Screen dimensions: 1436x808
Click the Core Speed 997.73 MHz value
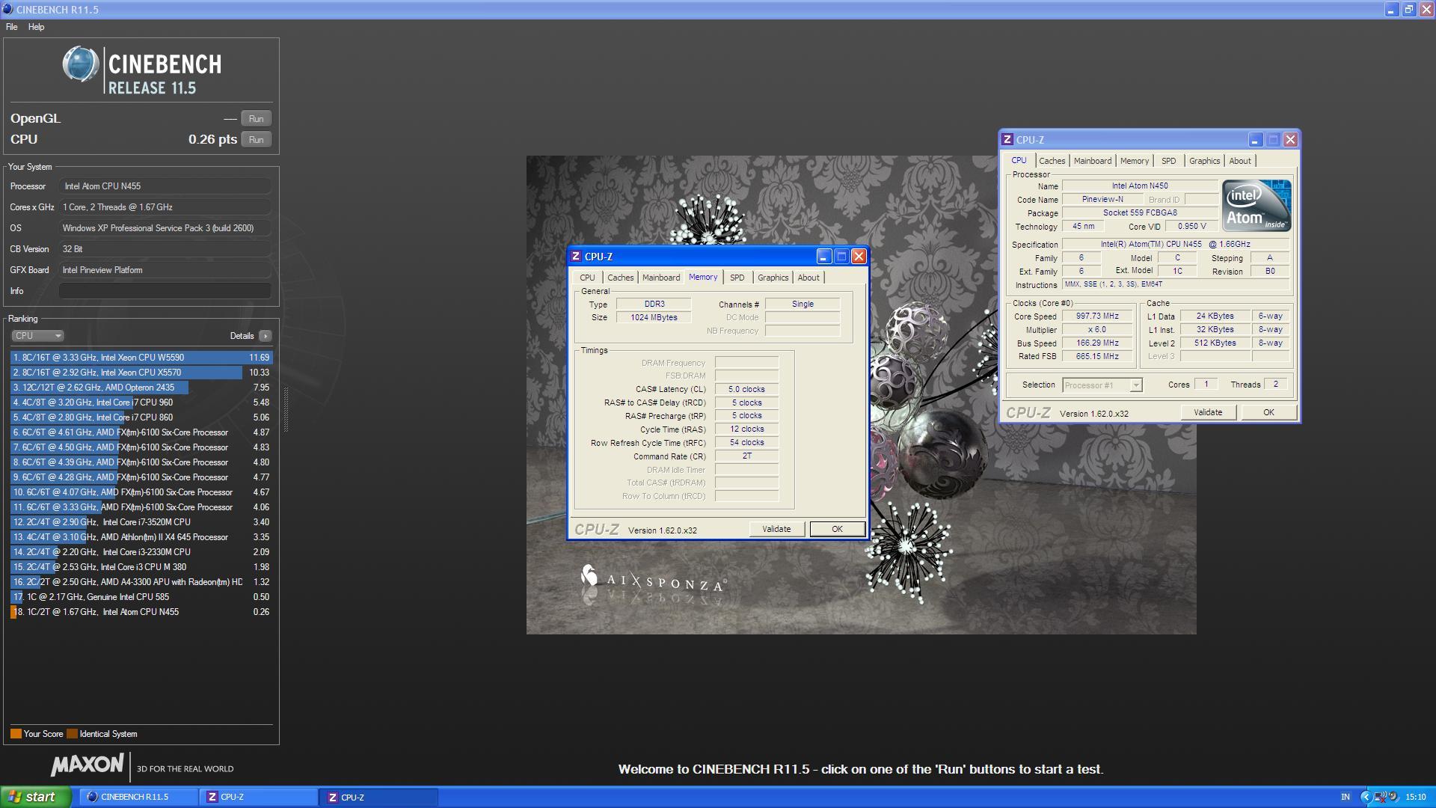[1097, 316]
